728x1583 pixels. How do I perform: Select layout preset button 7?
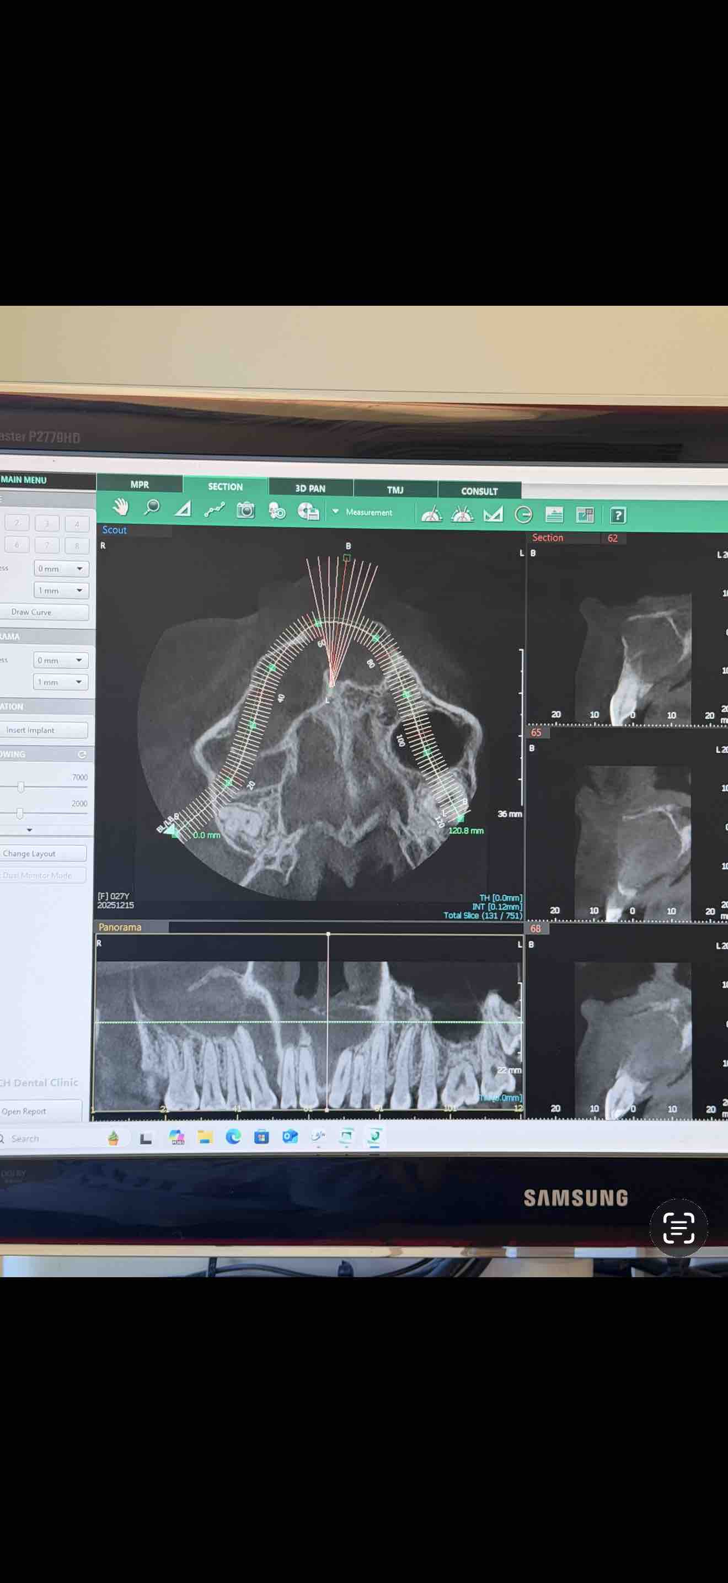pyautogui.click(x=47, y=545)
